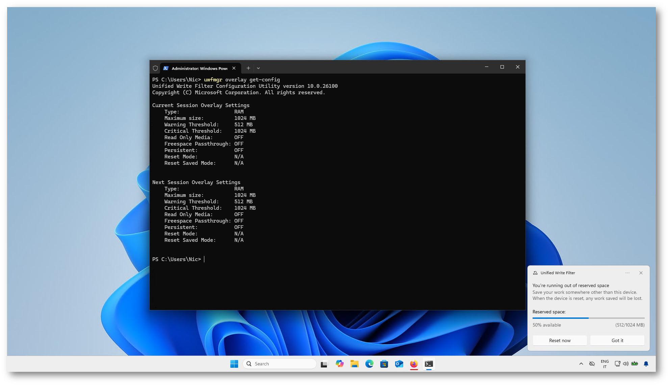Close the Administrator: Windows PowerShell tab

point(234,68)
